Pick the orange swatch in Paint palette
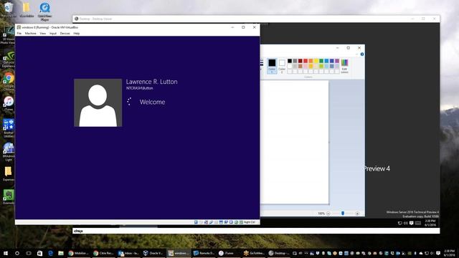The width and height of the screenshot is (459, 258). [311, 61]
